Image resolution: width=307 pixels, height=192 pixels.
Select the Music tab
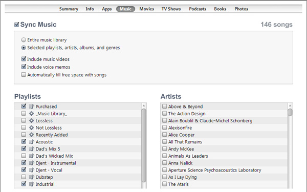tap(125, 9)
